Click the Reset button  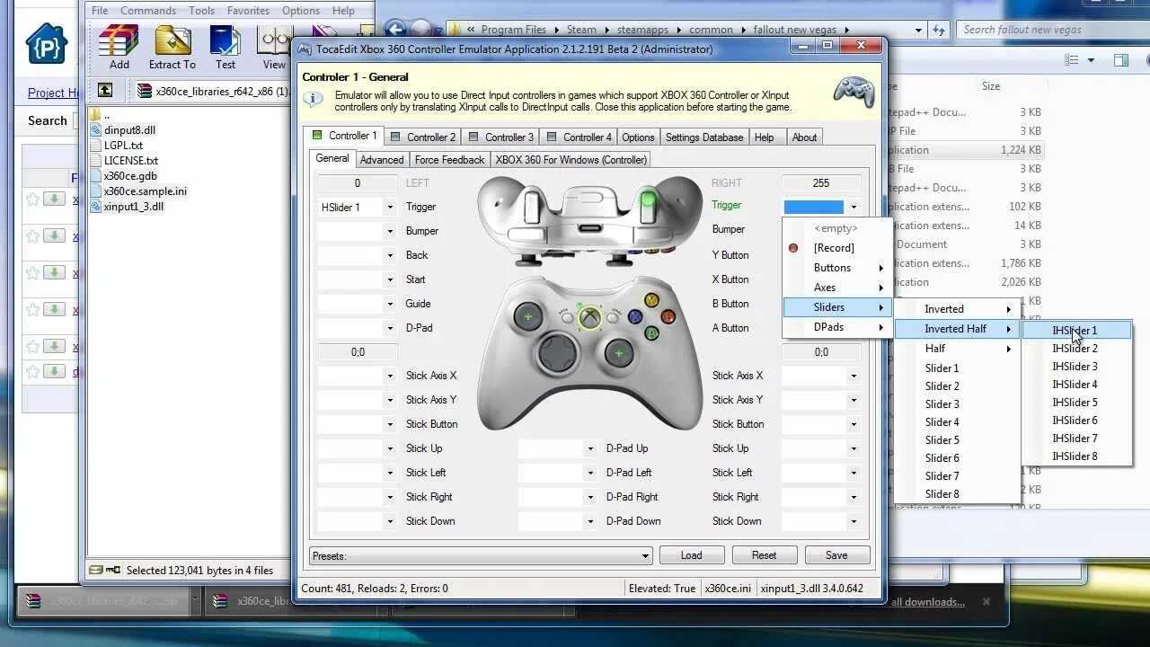(x=765, y=555)
